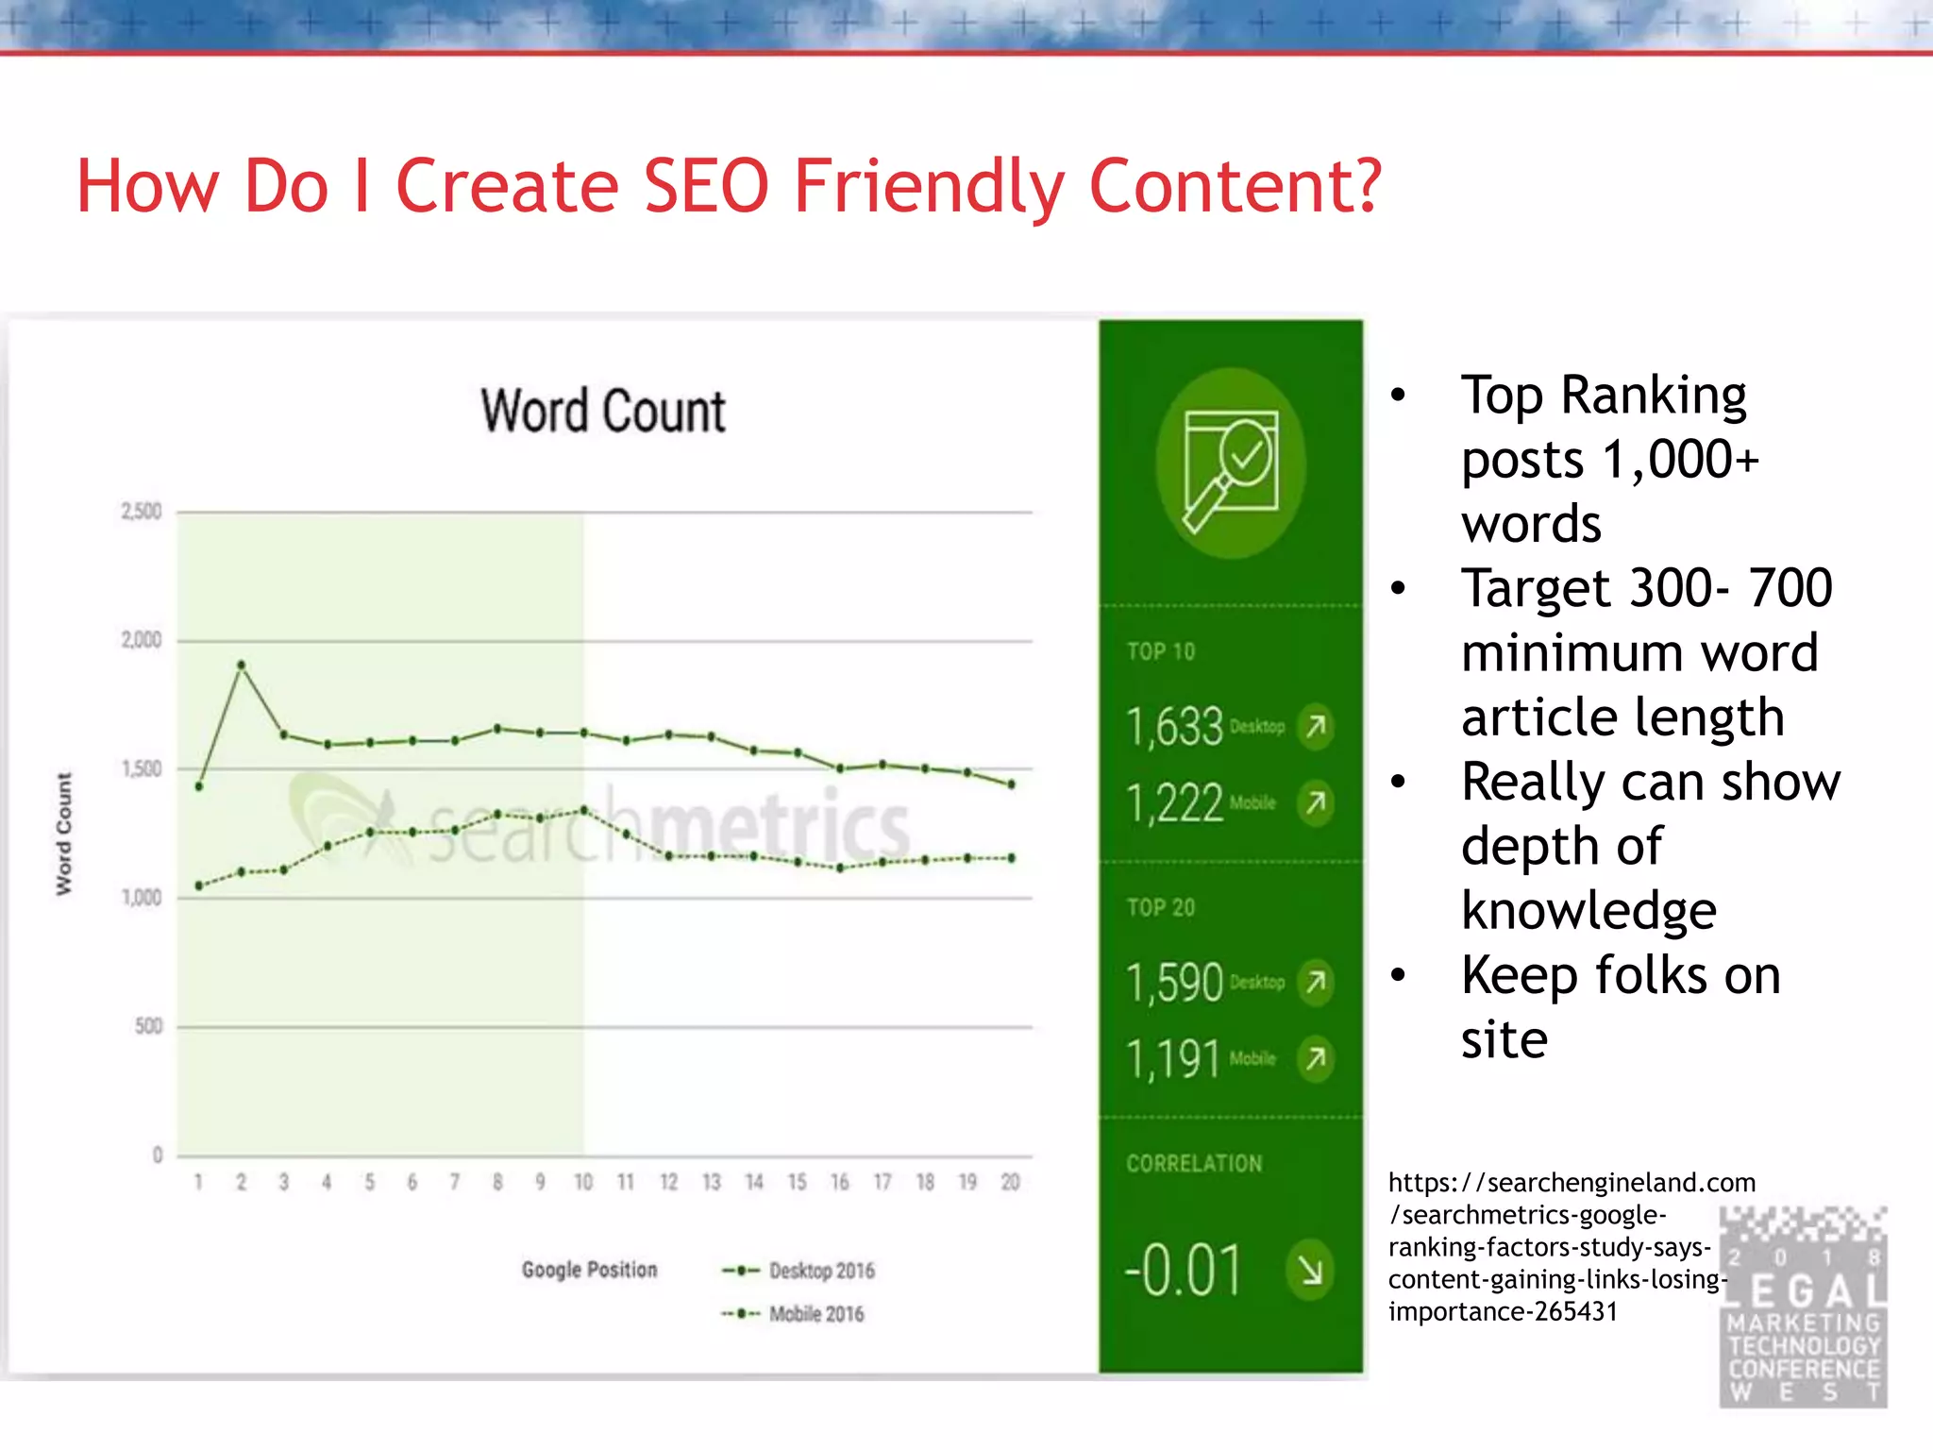
Task: Click the mobile data point at position 1
Action: click(199, 885)
